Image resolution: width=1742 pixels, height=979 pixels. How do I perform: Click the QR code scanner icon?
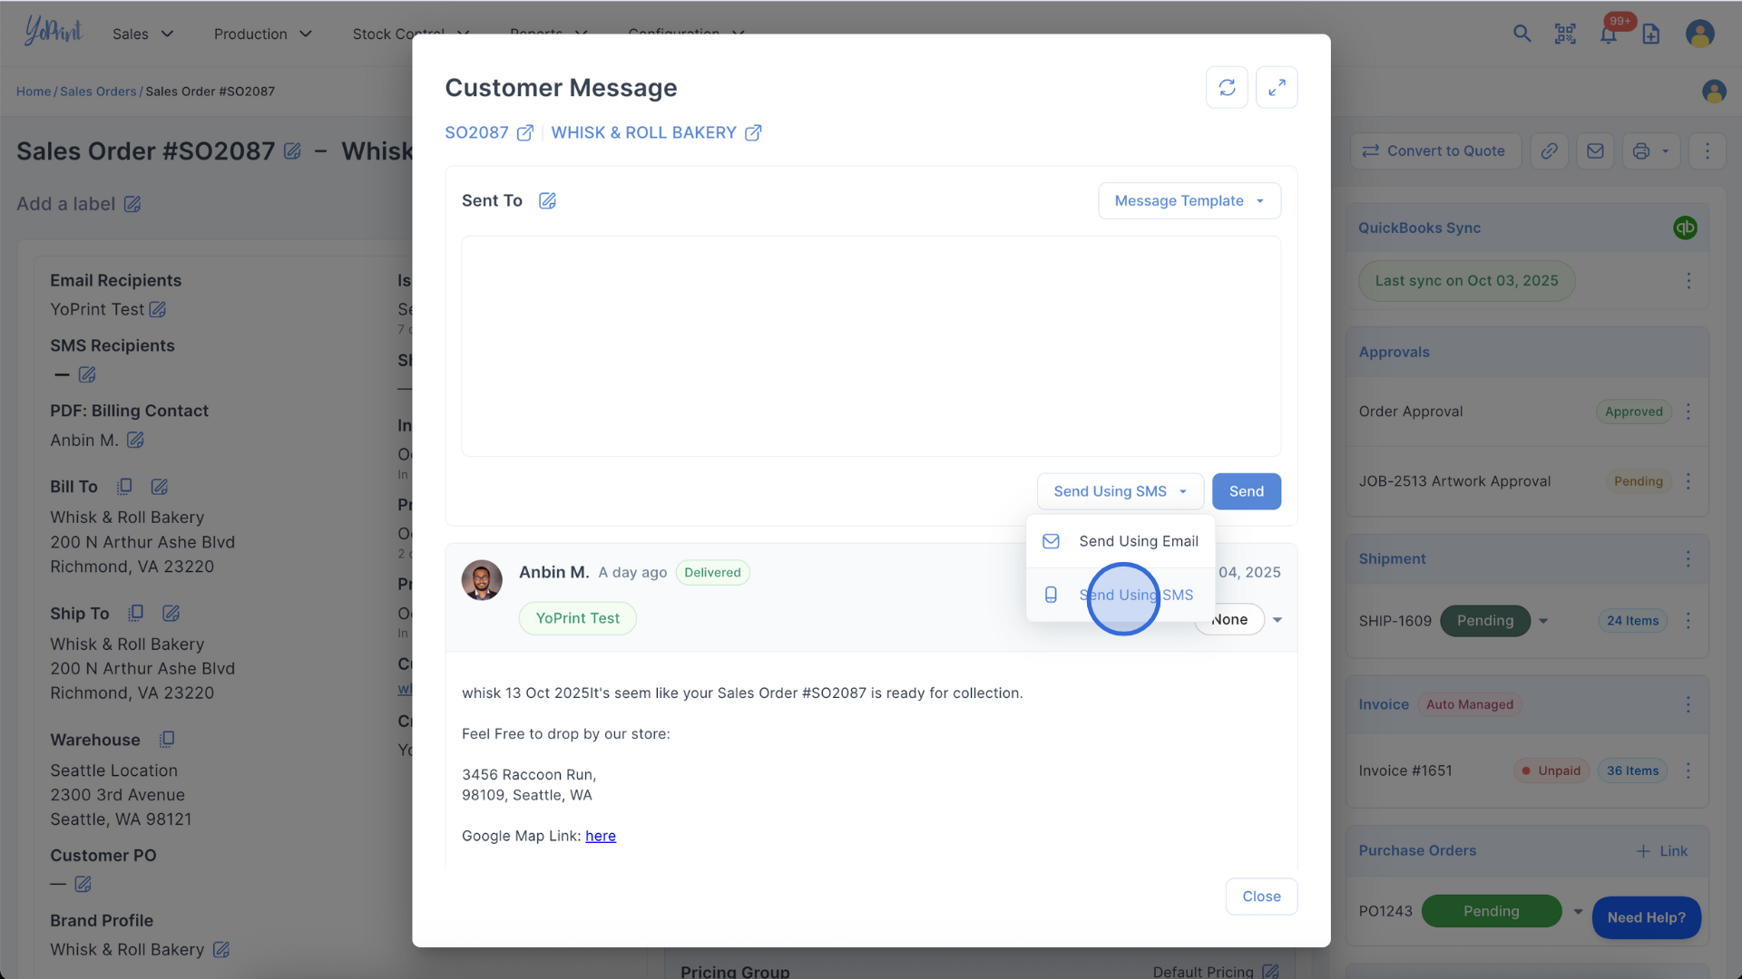[x=1565, y=34]
